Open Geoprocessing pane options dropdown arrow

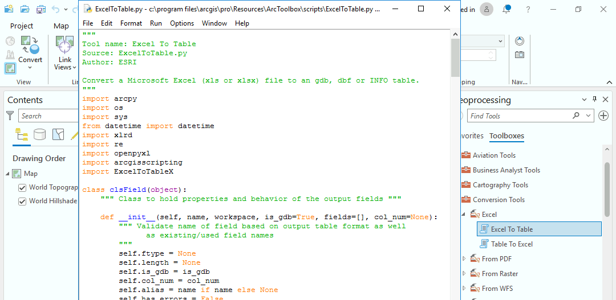click(x=584, y=100)
